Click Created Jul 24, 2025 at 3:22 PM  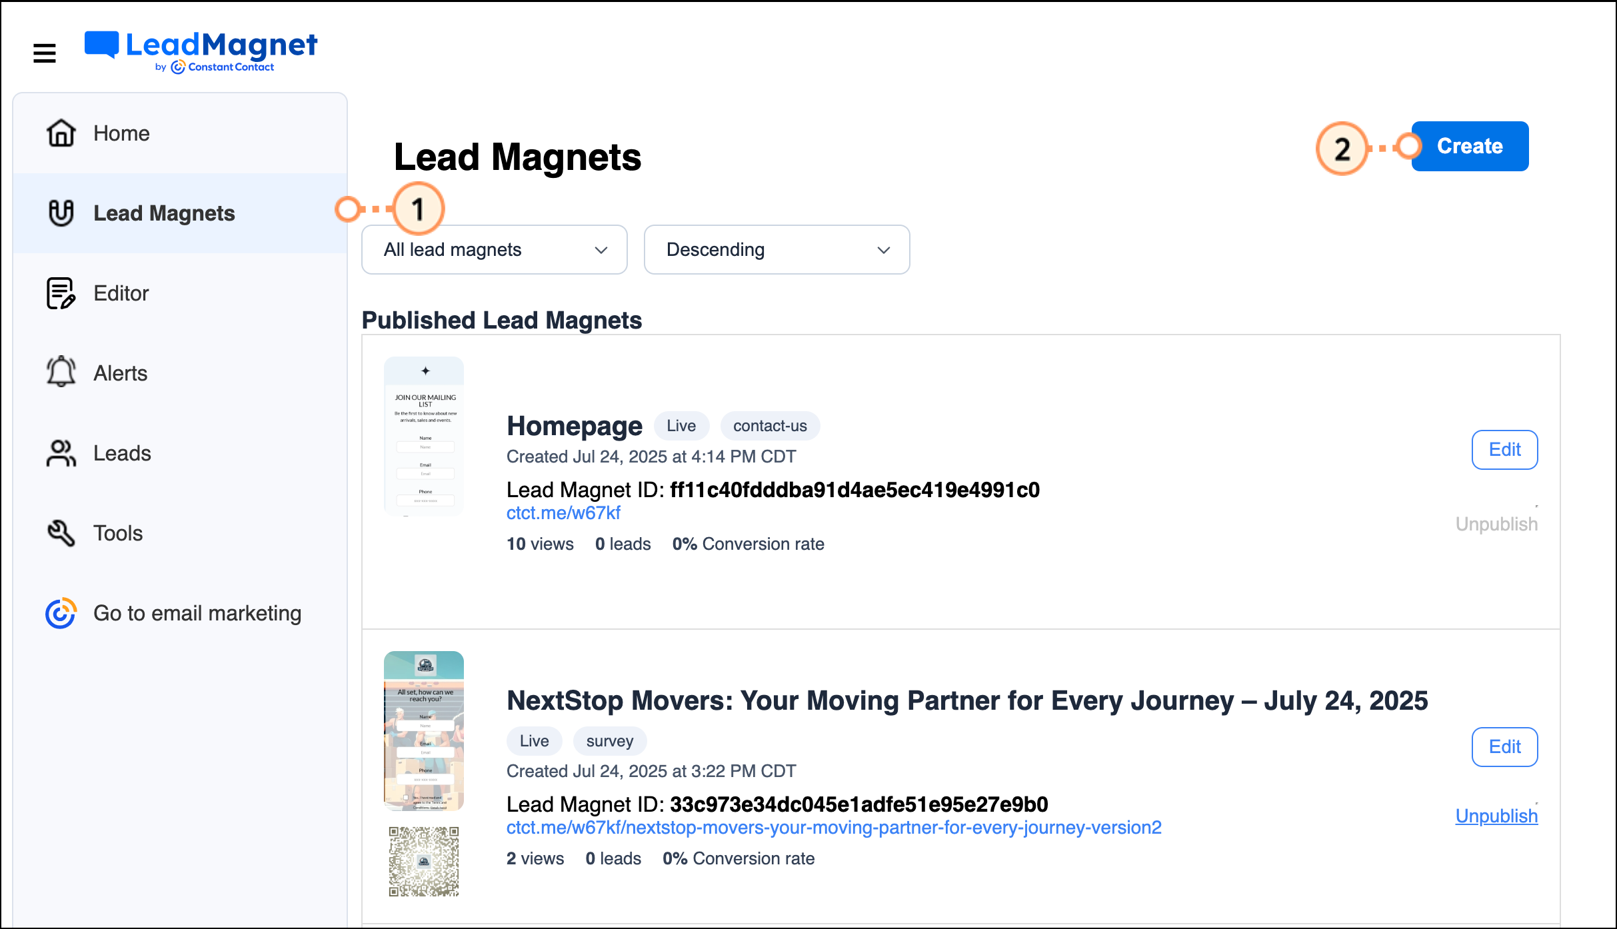tap(651, 771)
